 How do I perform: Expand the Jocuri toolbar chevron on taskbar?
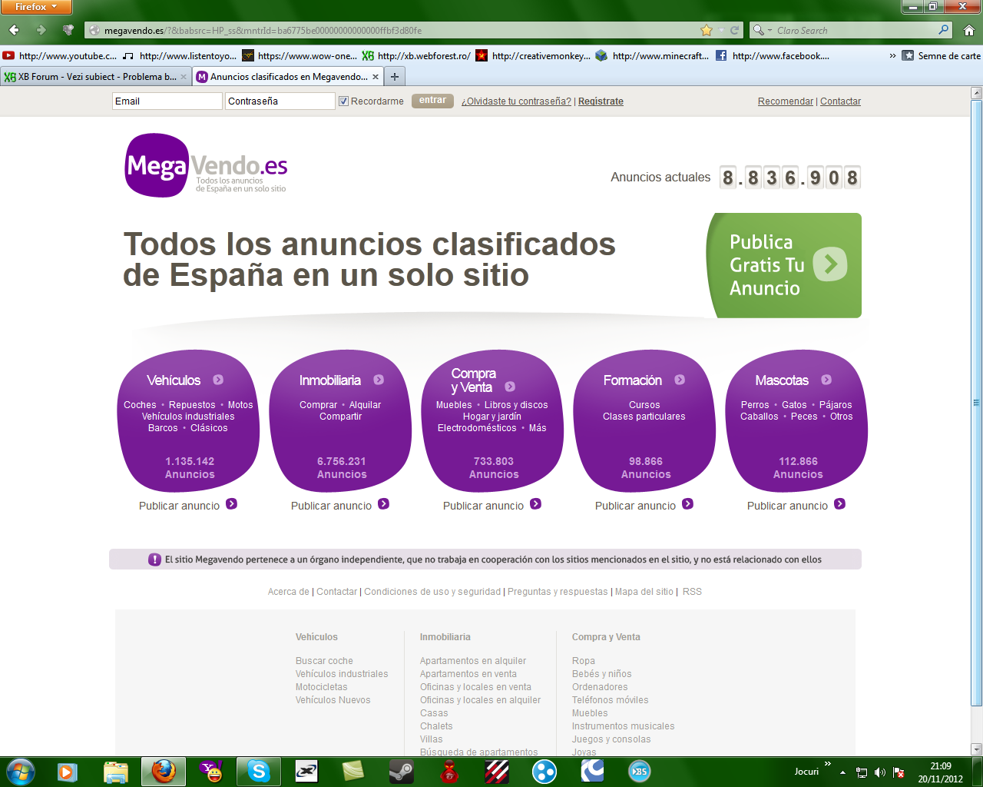point(827,764)
